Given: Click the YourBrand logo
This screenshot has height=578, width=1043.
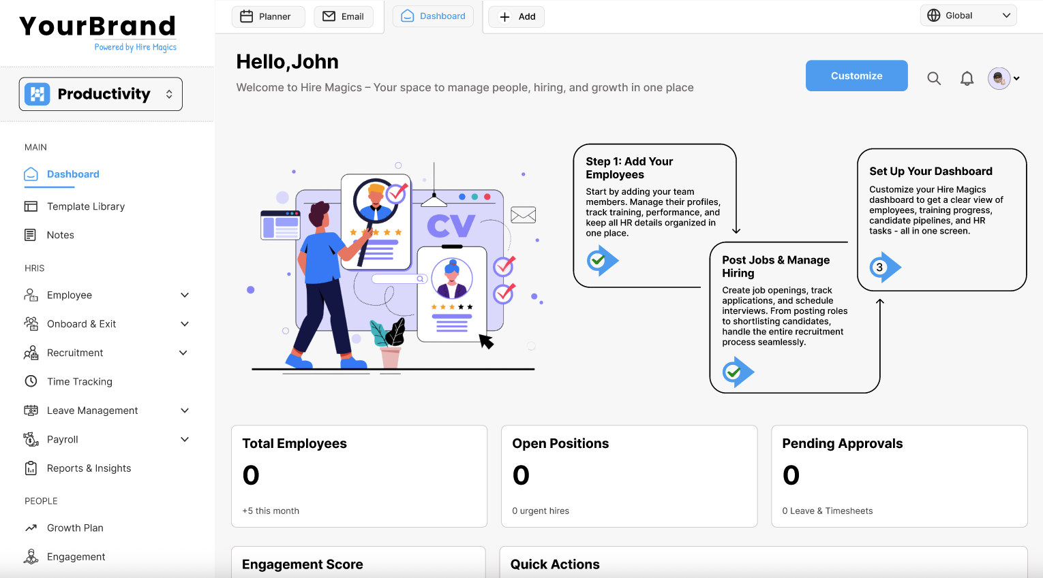Looking at the screenshot, I should point(97,26).
